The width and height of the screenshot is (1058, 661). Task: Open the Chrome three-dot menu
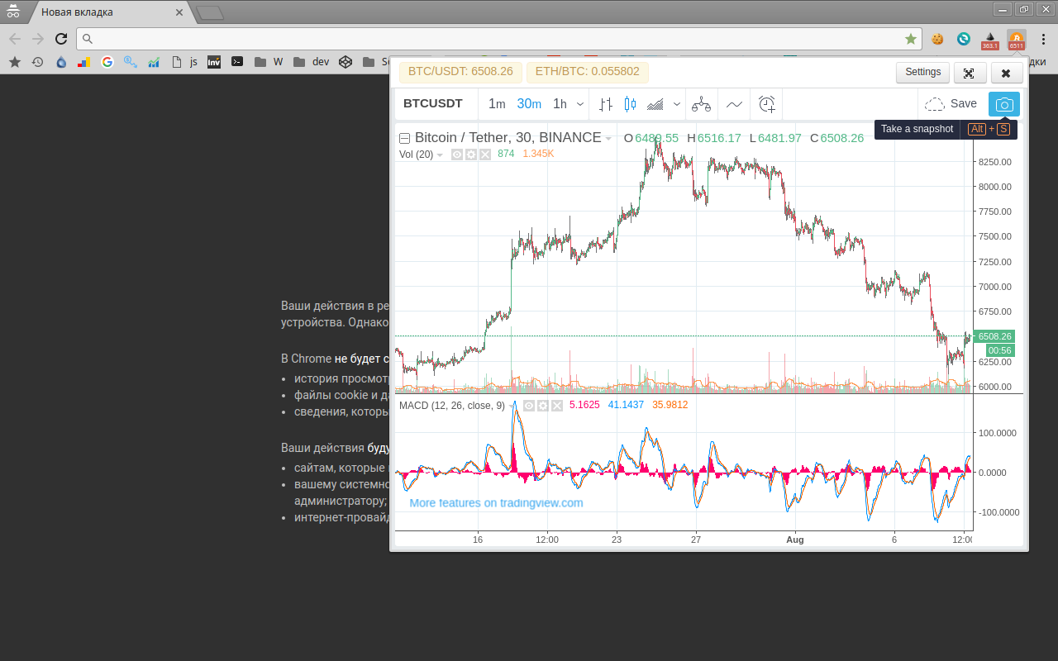[x=1043, y=39]
